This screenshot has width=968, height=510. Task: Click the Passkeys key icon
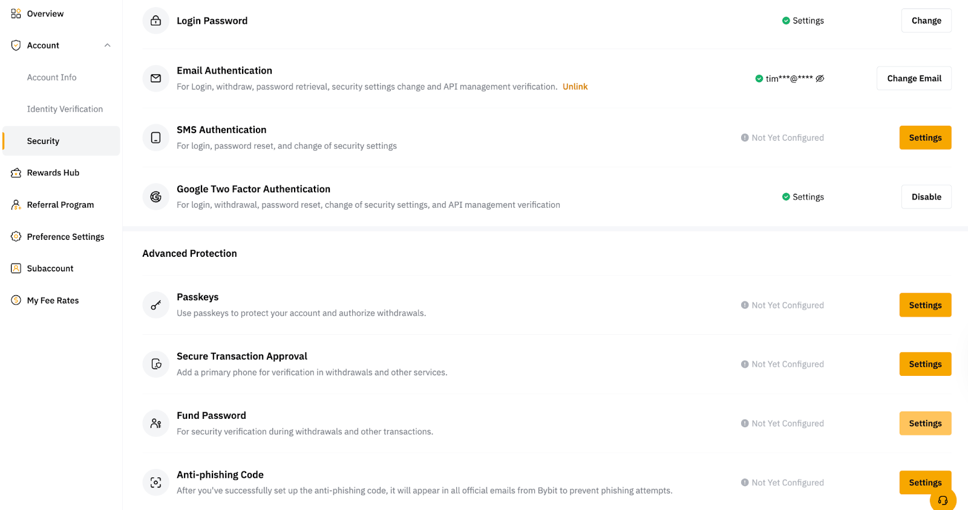click(x=155, y=305)
